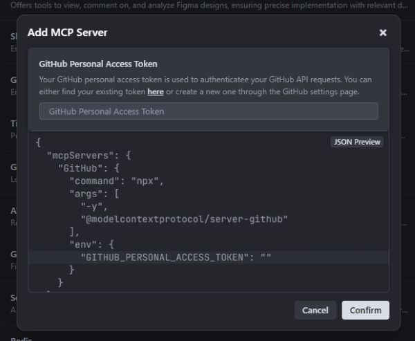Click the "-y" argument line
The height and width of the screenshot is (341, 415).
click(x=94, y=207)
